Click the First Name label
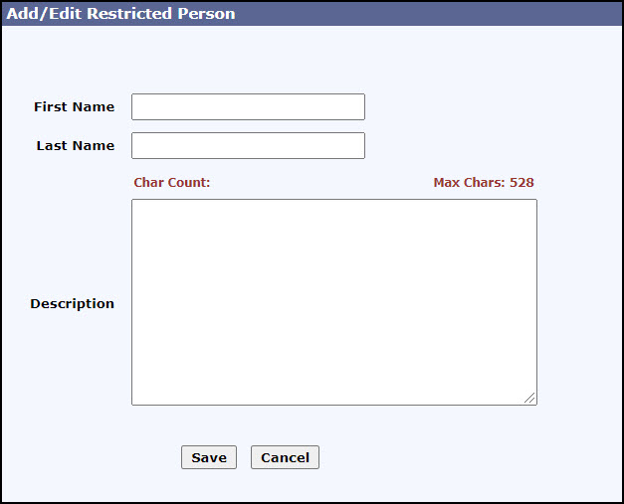This screenshot has width=624, height=504. click(74, 106)
